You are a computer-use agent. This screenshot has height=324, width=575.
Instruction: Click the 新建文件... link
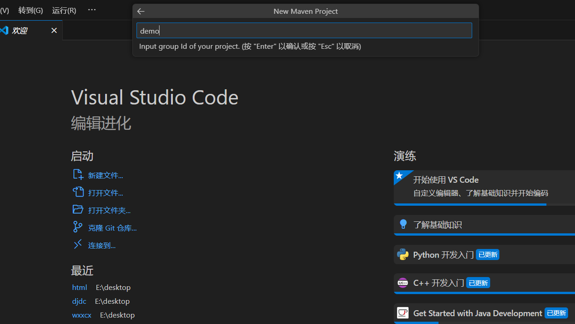pos(106,175)
